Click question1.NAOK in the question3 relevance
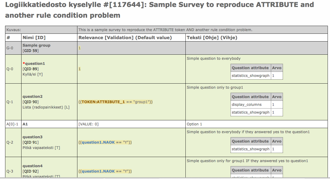The image size is (330, 179). [x=98, y=142]
